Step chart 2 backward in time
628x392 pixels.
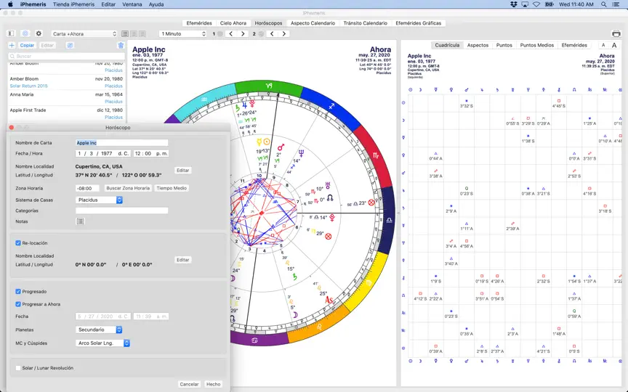(272, 34)
